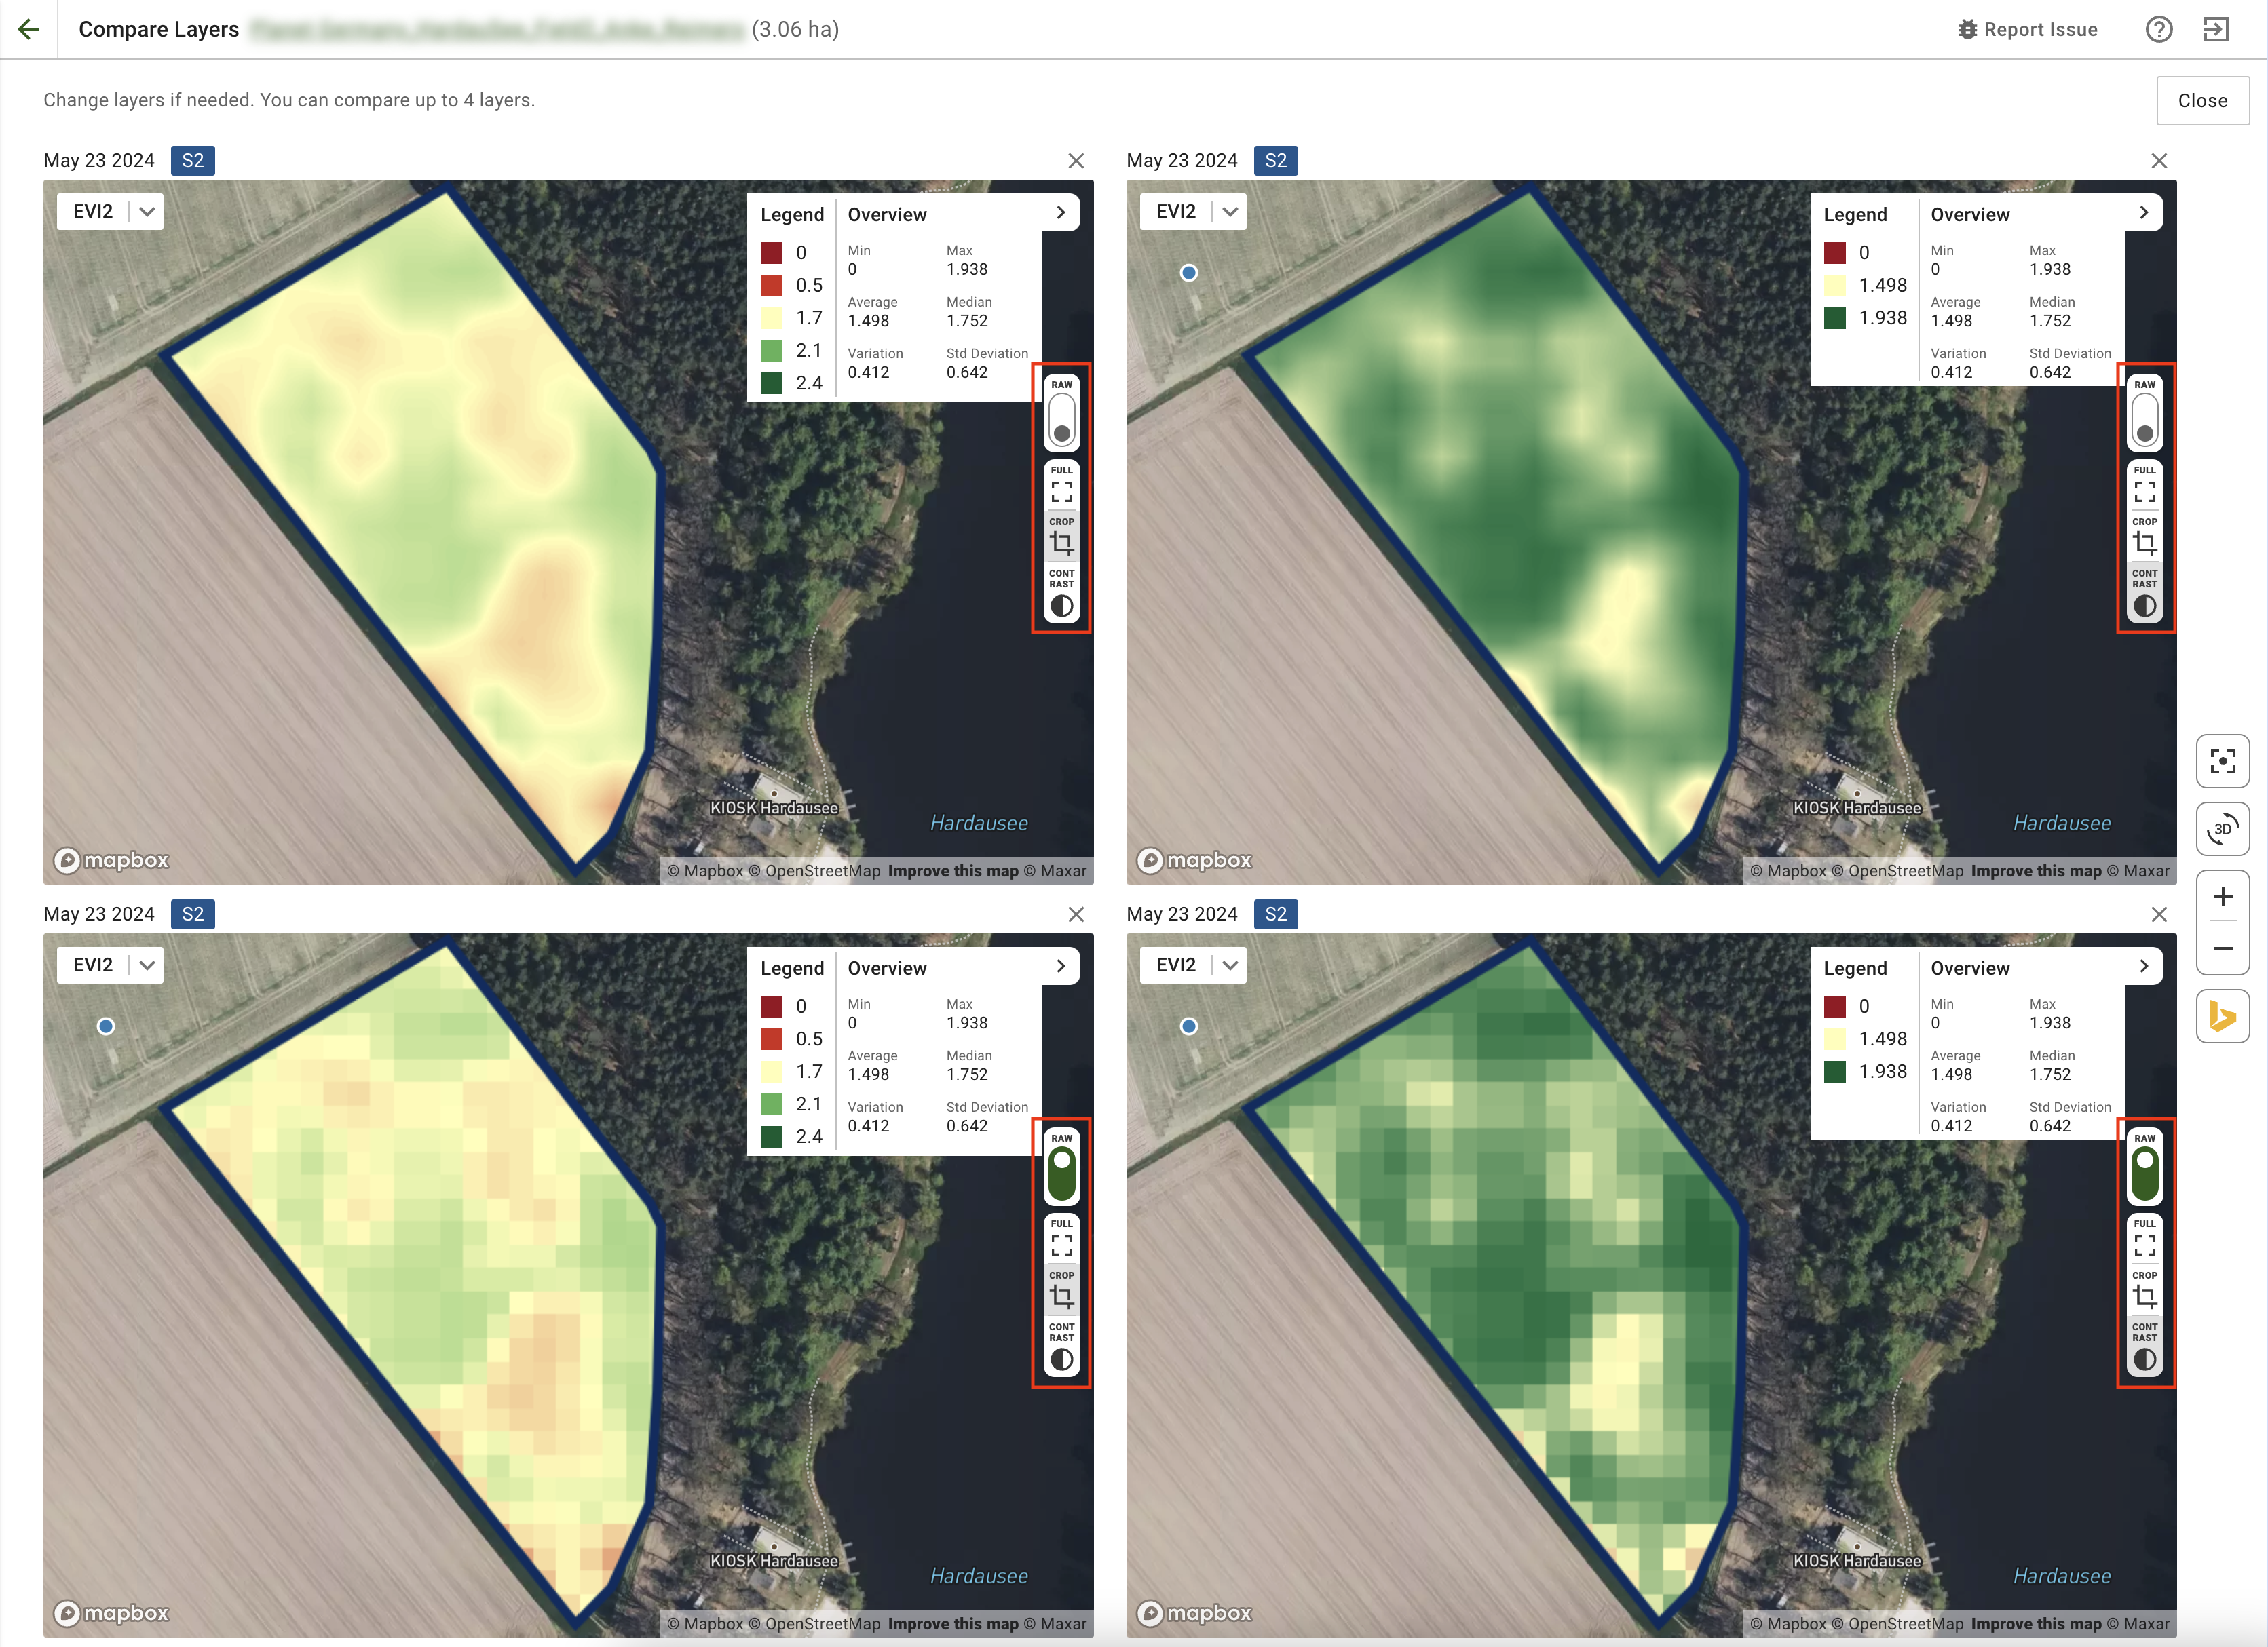Click the exit icon in top-right header

tap(2216, 29)
